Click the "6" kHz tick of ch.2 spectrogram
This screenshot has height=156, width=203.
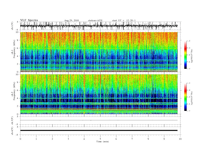pos(18,90)
